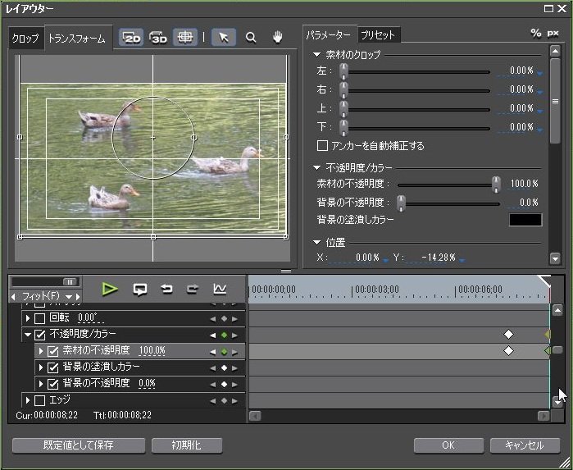Switch units to pixels (px)
573x470 pixels.
tap(553, 34)
